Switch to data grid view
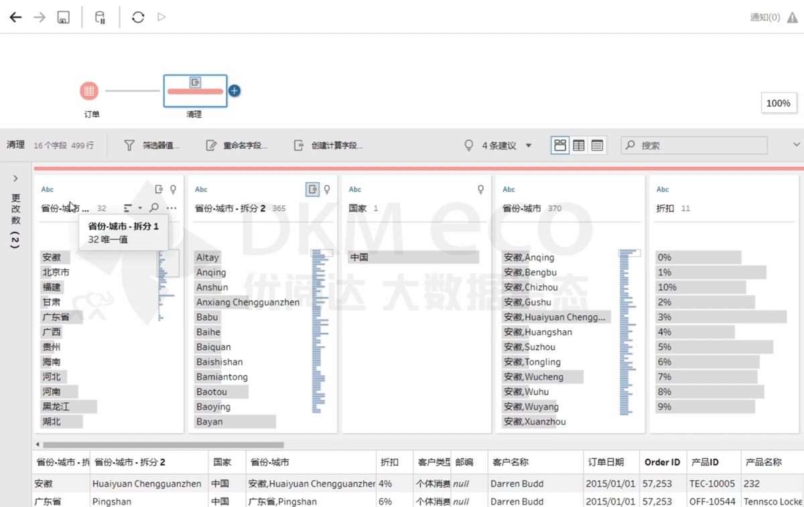This screenshot has width=804, height=507. [579, 145]
